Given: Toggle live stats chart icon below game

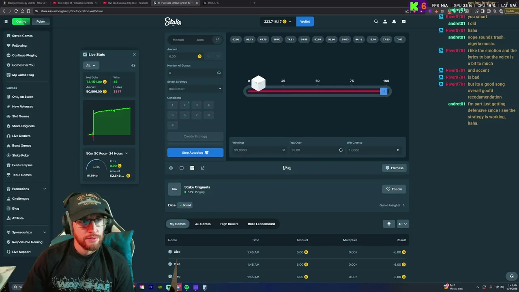Looking at the screenshot, I should click(x=192, y=168).
